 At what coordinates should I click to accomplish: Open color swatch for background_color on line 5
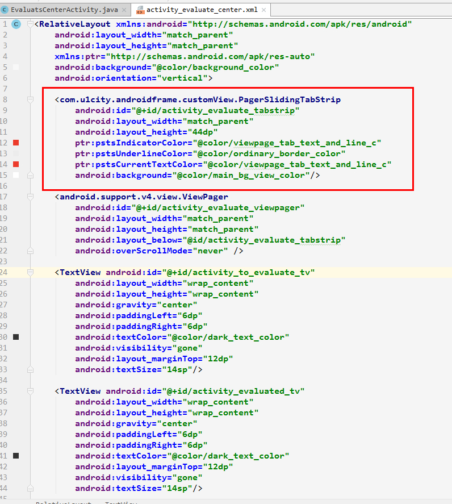(16, 67)
